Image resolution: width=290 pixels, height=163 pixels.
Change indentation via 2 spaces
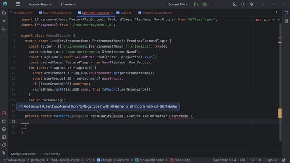tap(271, 160)
